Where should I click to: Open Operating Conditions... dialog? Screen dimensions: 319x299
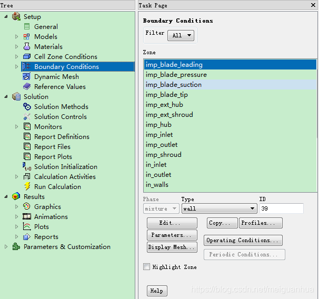point(243,241)
